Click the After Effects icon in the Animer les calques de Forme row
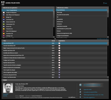111x100 pixels. click(x=59, y=75)
